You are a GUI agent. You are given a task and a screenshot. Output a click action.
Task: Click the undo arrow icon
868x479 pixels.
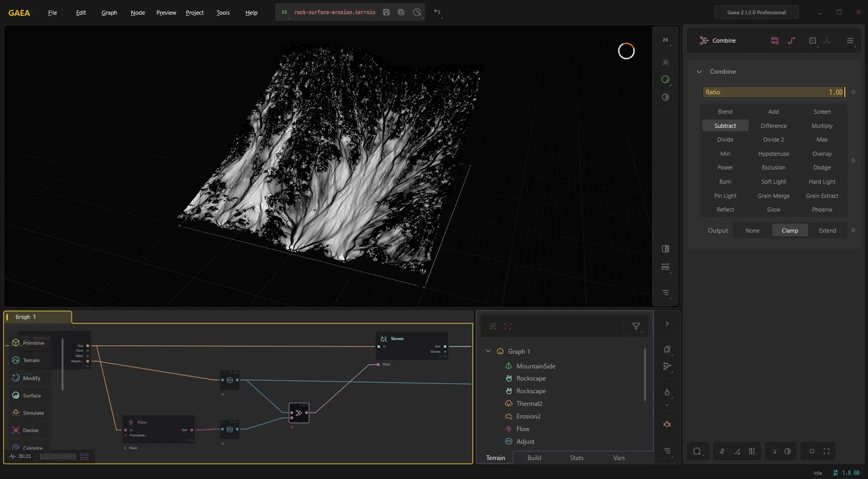point(437,12)
